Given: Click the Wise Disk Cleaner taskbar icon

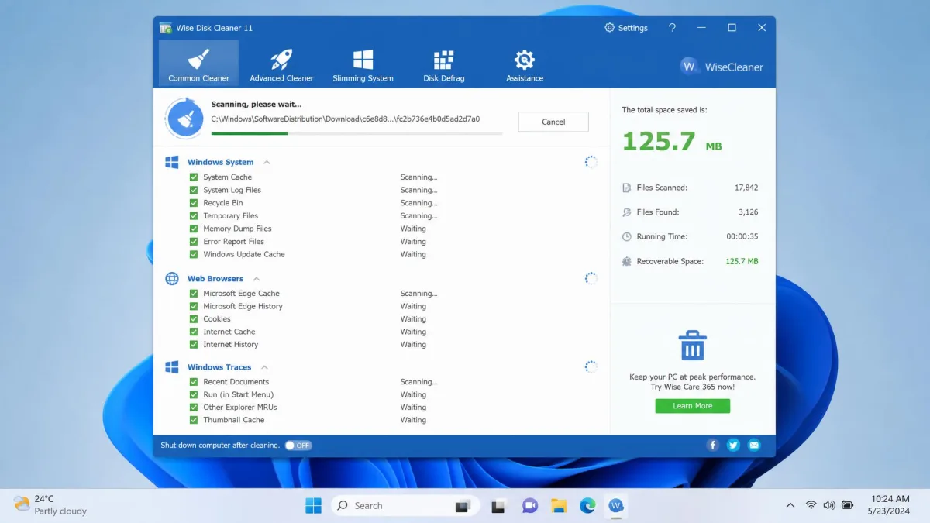Looking at the screenshot, I should 617,506.
